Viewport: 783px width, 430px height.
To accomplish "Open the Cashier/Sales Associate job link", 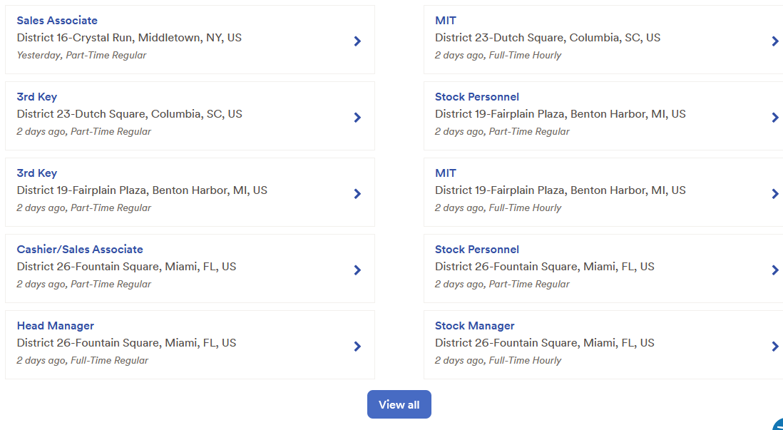I will (80, 250).
